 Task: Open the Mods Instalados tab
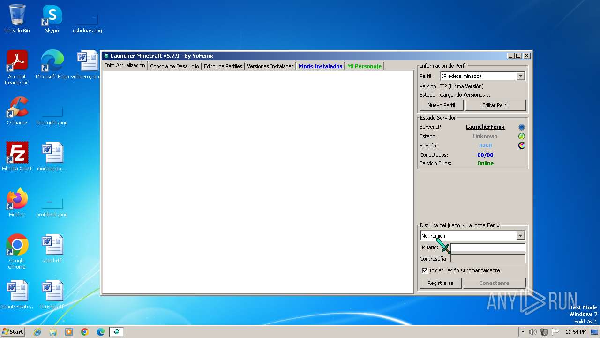(x=321, y=66)
